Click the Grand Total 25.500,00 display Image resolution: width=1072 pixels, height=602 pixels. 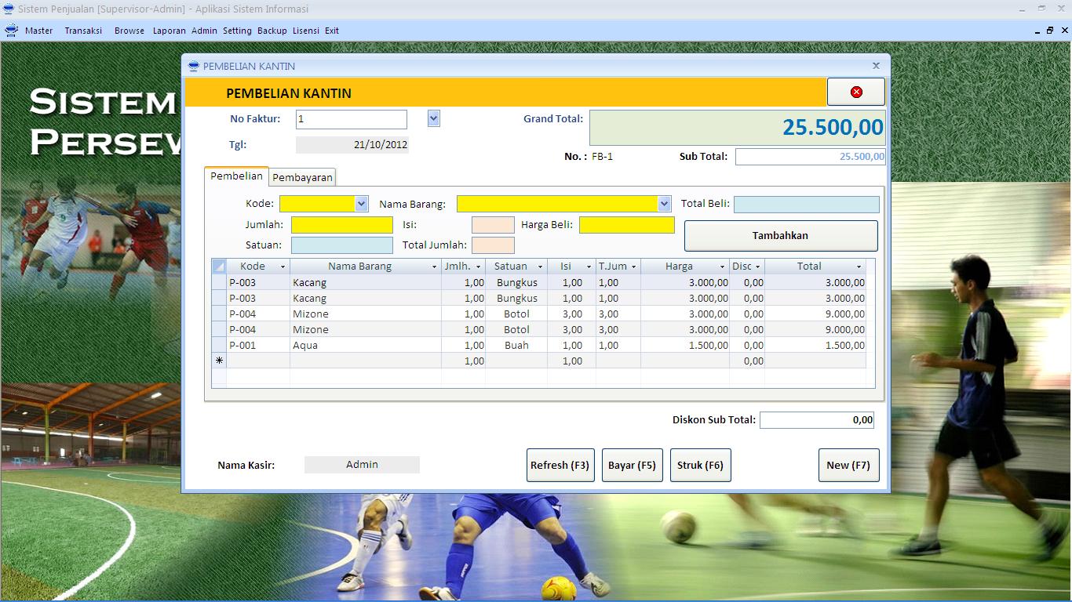click(738, 128)
